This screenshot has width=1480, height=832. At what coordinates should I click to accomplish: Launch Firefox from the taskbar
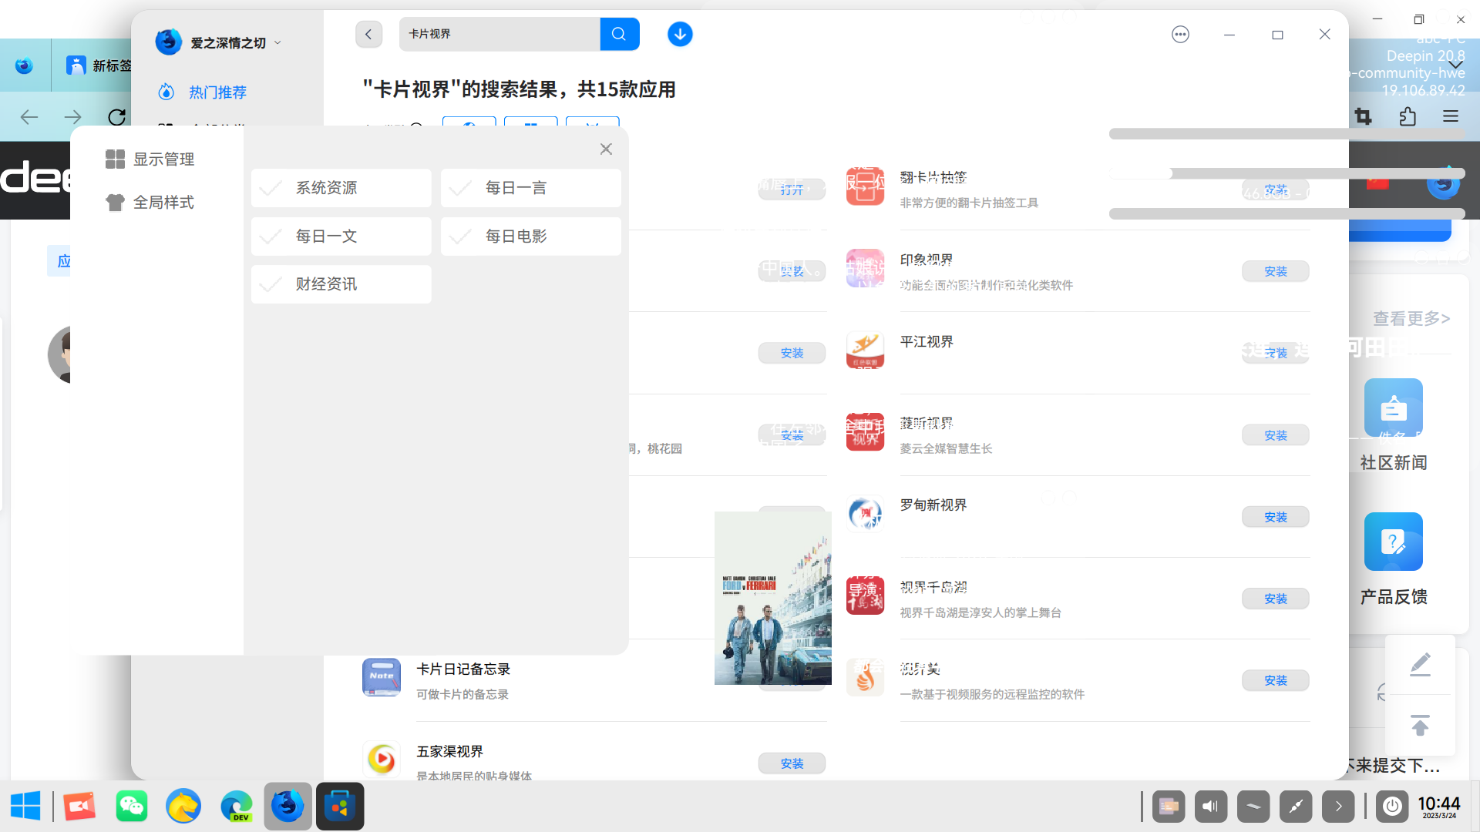(x=288, y=806)
